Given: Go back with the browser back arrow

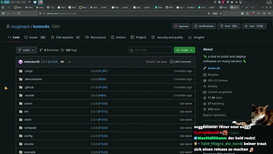Looking at the screenshot, I should 9,14.
